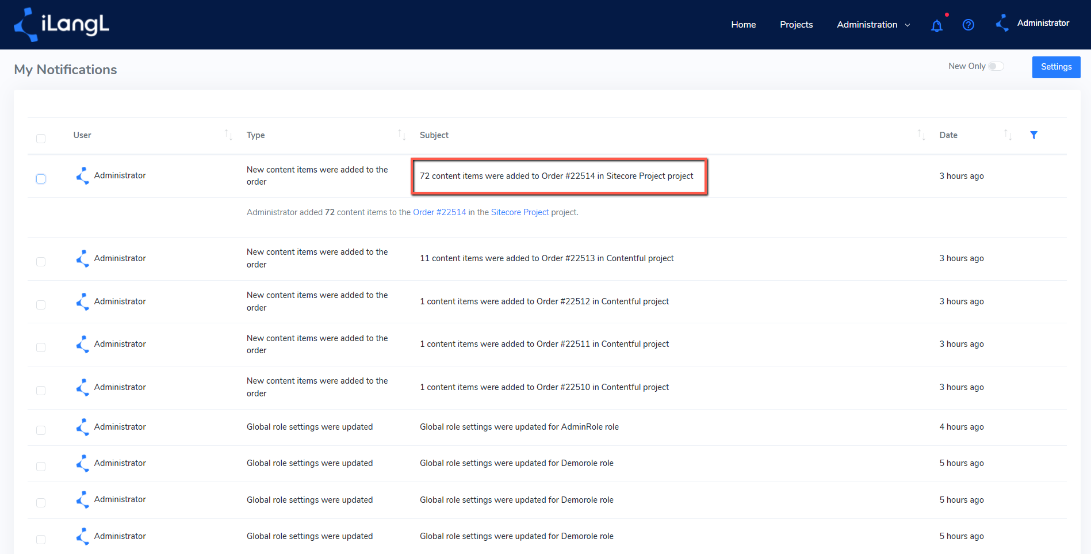The image size is (1091, 554).
Task: Click the Subject column header
Action: pos(434,135)
